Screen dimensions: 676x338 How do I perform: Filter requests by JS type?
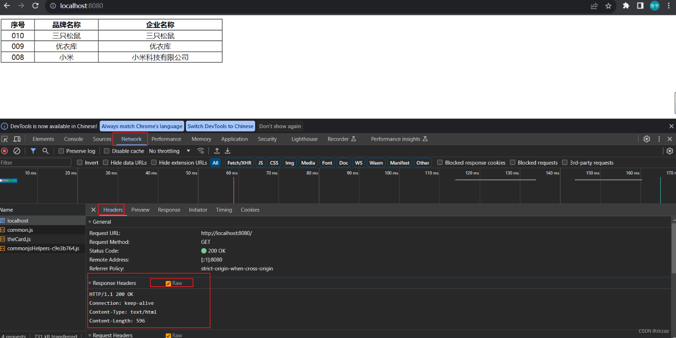tap(260, 162)
